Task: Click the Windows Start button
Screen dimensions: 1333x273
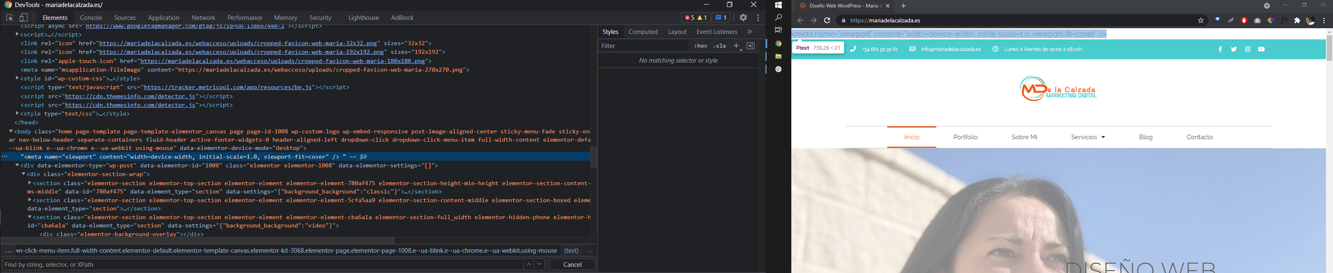Action: click(778, 5)
